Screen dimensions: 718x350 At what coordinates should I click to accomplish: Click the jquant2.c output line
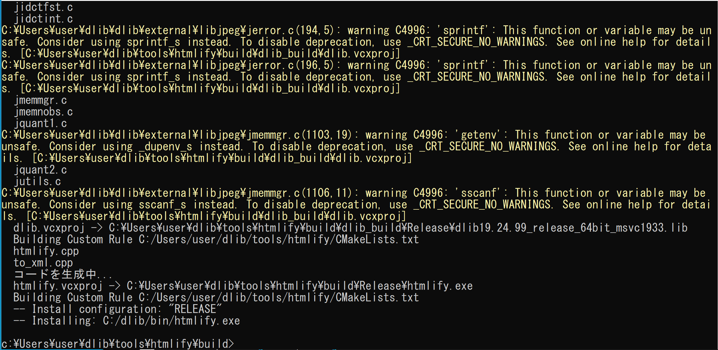coord(41,170)
